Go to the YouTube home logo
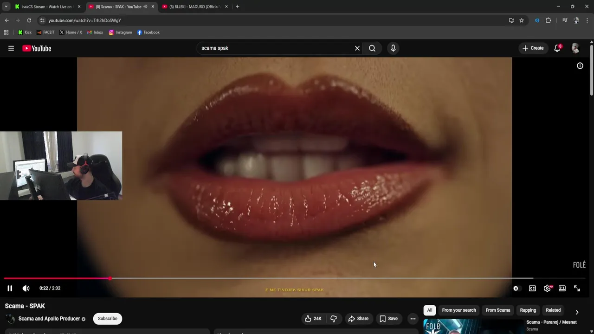Viewport: 594px width, 334px height. pyautogui.click(x=37, y=48)
